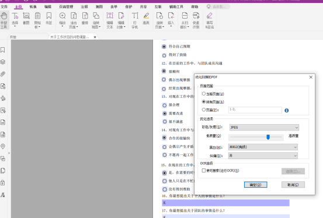Expand the 旋转视图 rotate view dropdown

100,27
